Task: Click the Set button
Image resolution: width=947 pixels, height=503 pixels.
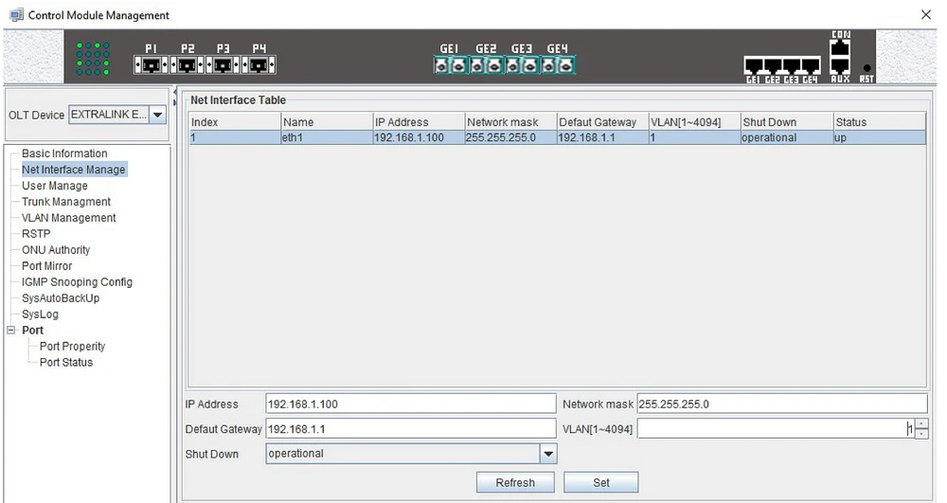Action: 600,482
